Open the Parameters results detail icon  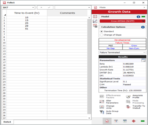coord(144,60)
